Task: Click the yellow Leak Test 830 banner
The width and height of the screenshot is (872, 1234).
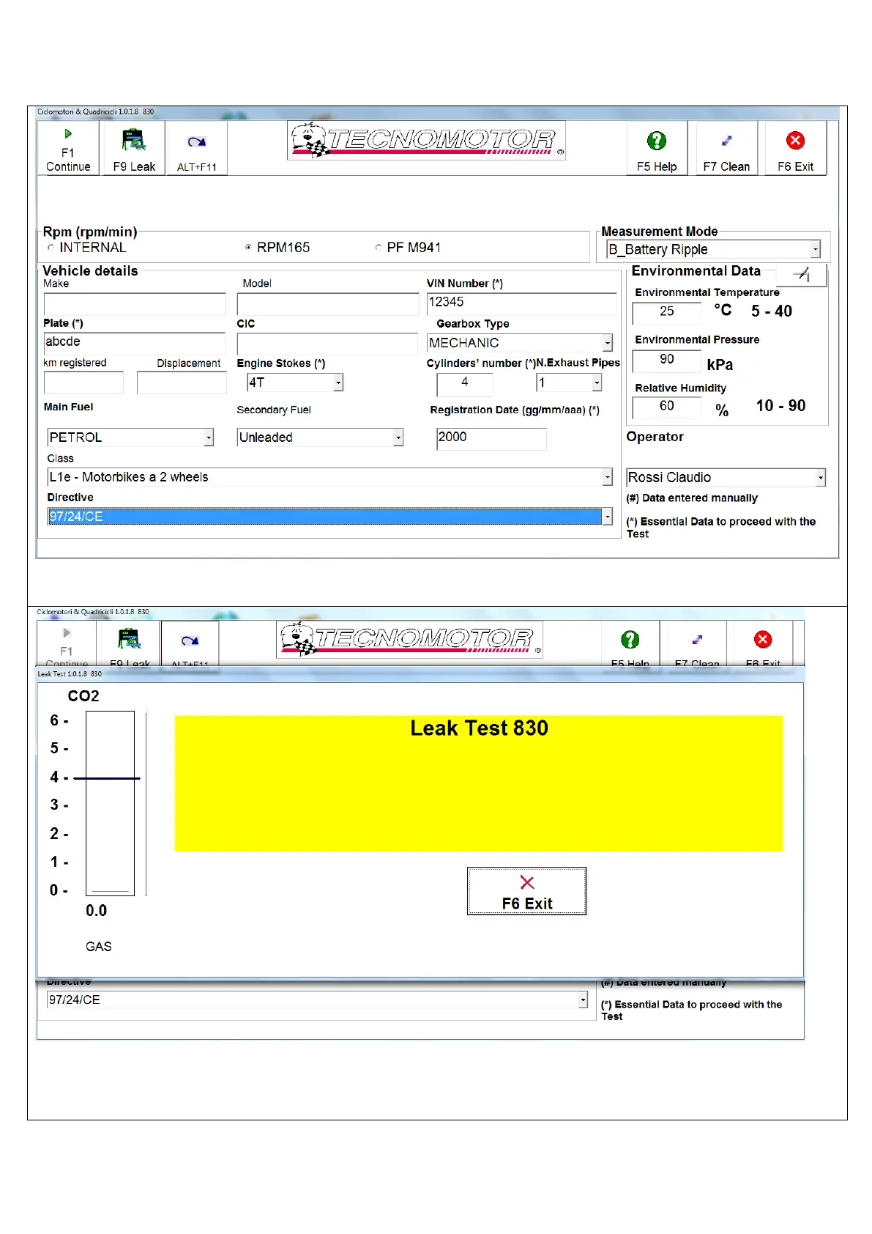Action: (x=479, y=783)
